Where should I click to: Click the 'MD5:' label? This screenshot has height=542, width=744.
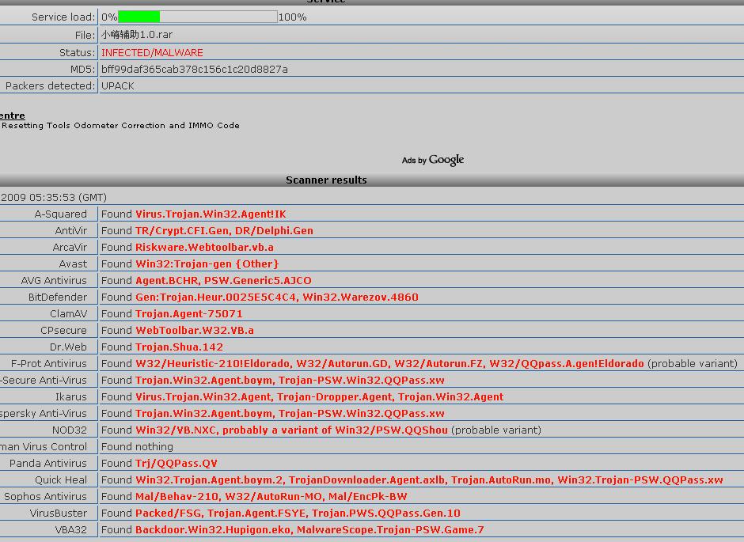pyautogui.click(x=83, y=69)
